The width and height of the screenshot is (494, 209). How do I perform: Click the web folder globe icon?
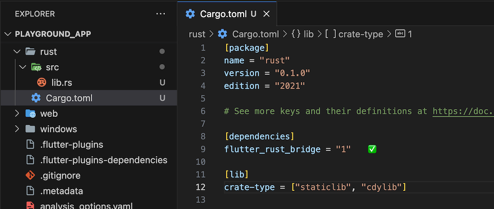(30, 114)
